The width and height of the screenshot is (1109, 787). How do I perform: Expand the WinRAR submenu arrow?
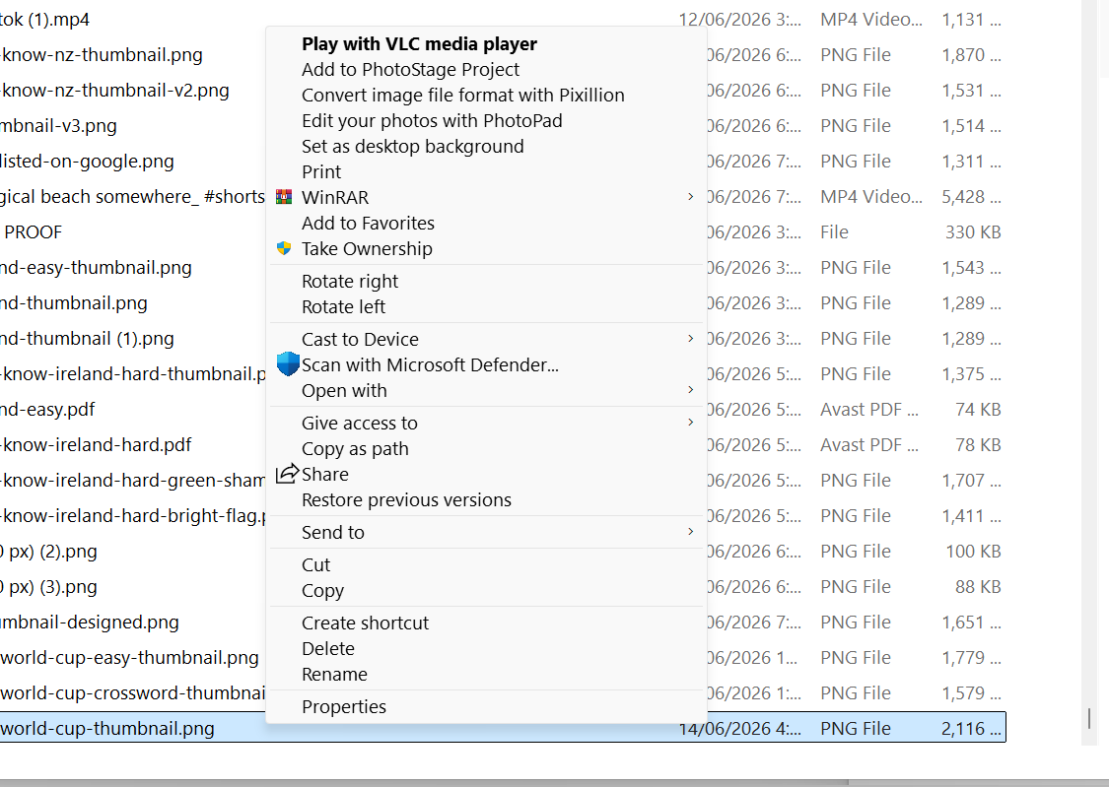tap(690, 196)
